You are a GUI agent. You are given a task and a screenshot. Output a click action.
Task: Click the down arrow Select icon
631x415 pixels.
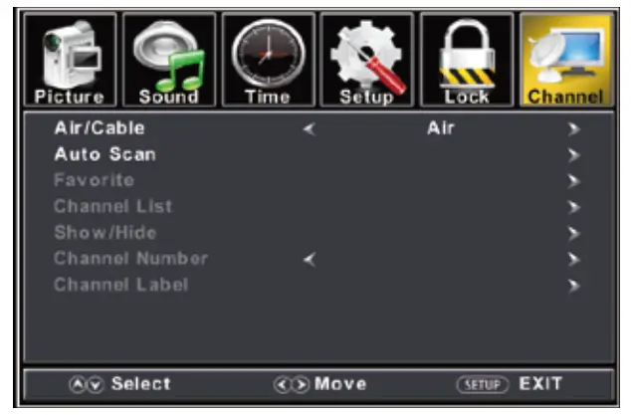[96, 385]
